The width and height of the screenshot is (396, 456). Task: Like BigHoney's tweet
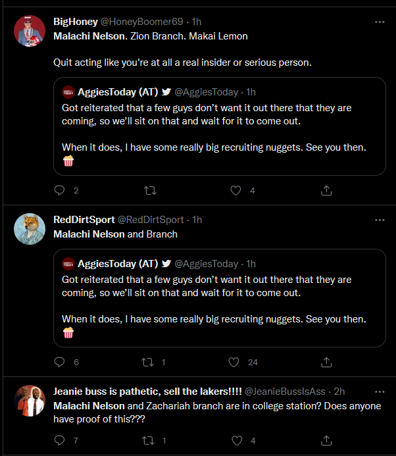pyautogui.click(x=236, y=191)
